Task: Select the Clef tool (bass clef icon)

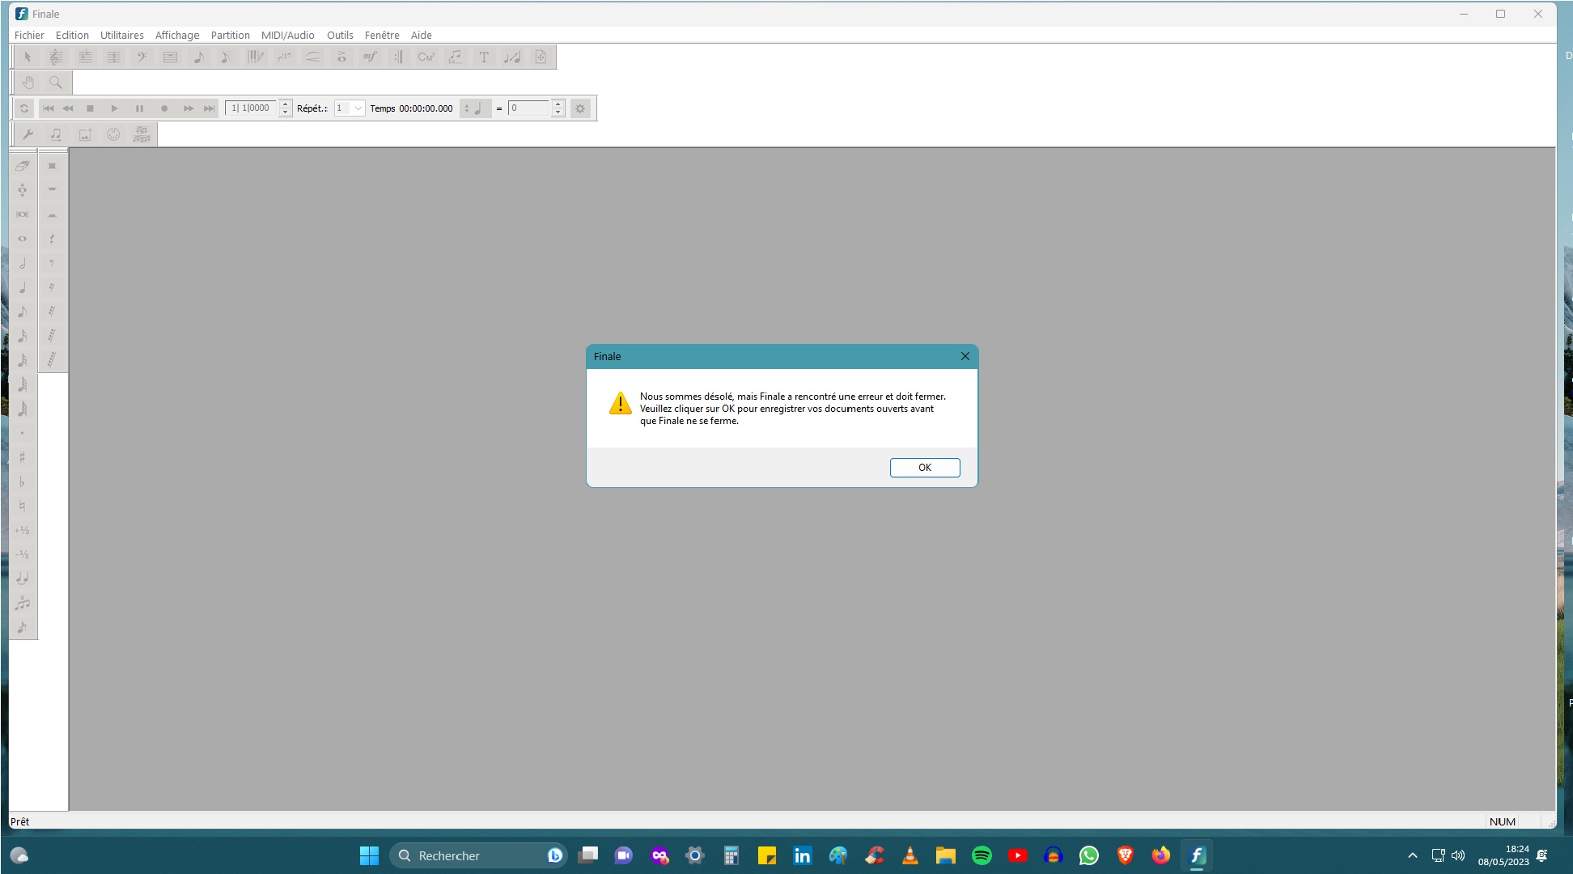Action: click(142, 57)
